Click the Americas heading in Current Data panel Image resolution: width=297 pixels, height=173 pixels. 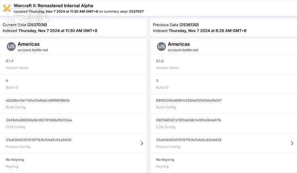pyautogui.click(x=29, y=44)
